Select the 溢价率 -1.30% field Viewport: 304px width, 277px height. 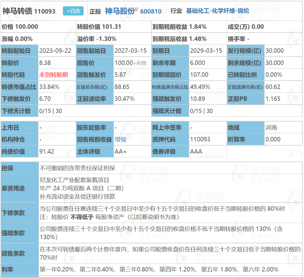(x=97, y=39)
